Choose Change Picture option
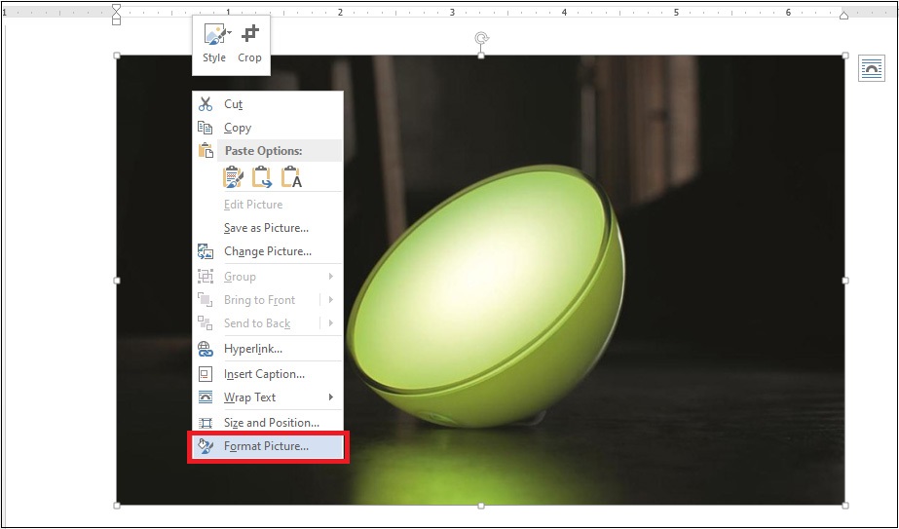The image size is (899, 529). [268, 251]
